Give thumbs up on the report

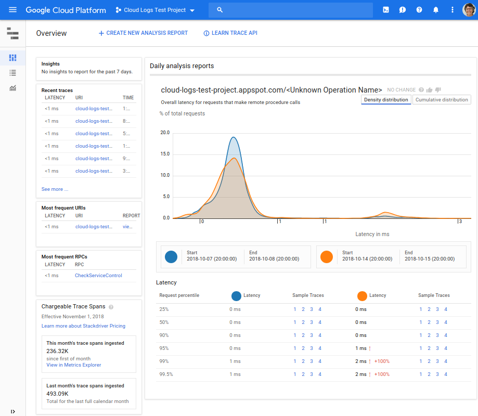430,90
